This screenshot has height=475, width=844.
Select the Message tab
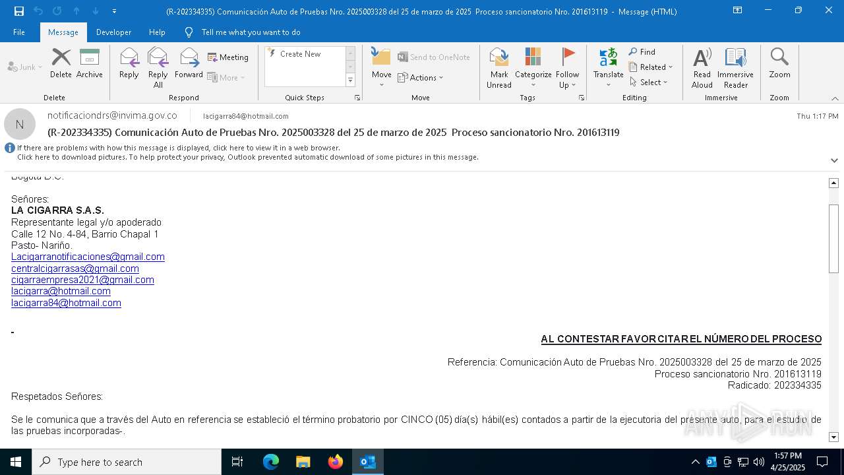tap(63, 32)
